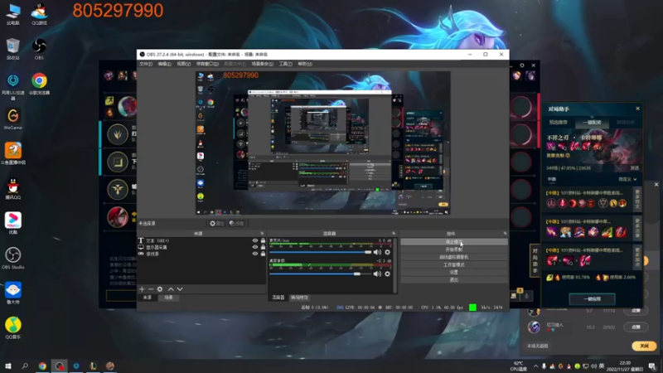Viewport: 663px width, 373px height.
Task: Select the QQ音乐 desktop icon
Action: [x=13, y=328]
